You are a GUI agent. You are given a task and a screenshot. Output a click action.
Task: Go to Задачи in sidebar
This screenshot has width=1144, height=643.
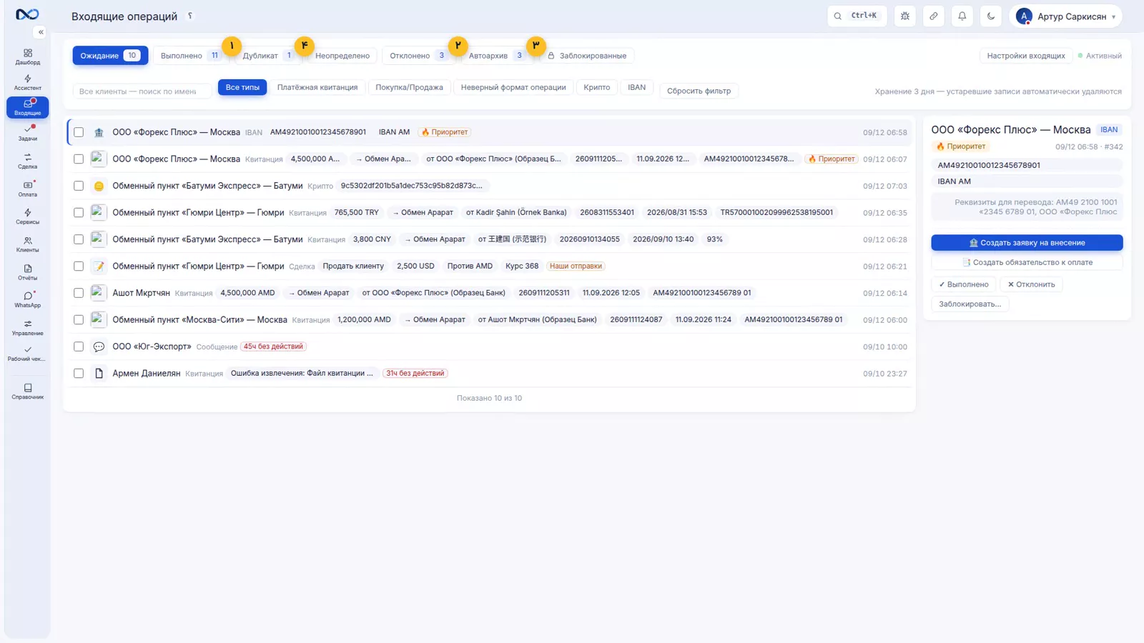click(x=28, y=133)
